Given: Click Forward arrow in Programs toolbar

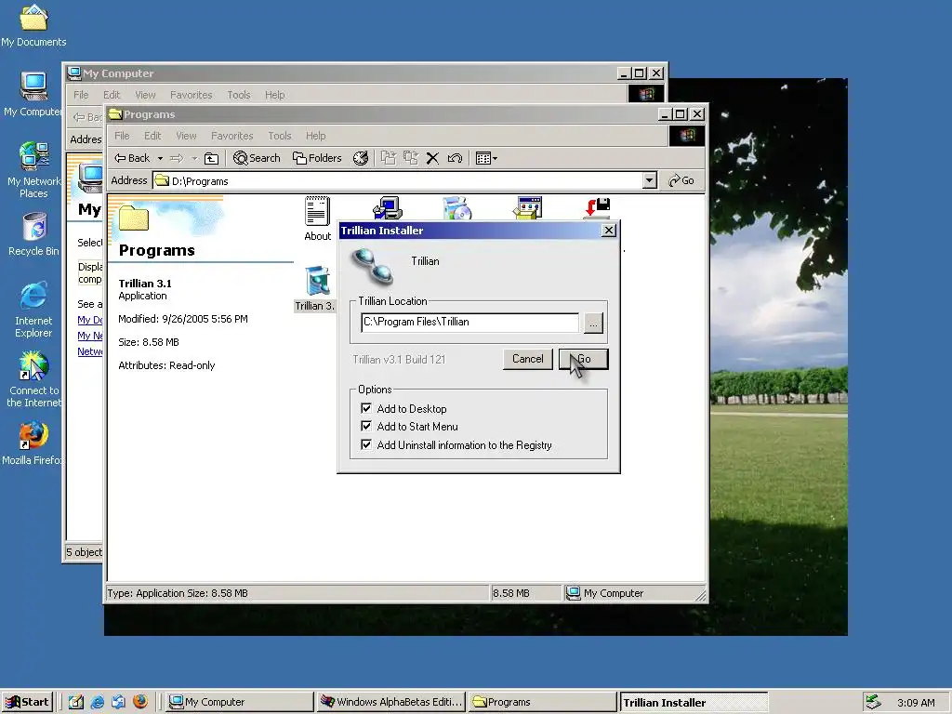Looking at the screenshot, I should pyautogui.click(x=177, y=158).
